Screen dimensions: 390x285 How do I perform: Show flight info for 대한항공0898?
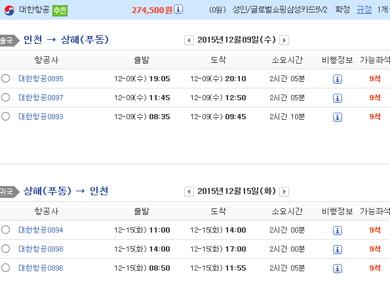(x=338, y=250)
